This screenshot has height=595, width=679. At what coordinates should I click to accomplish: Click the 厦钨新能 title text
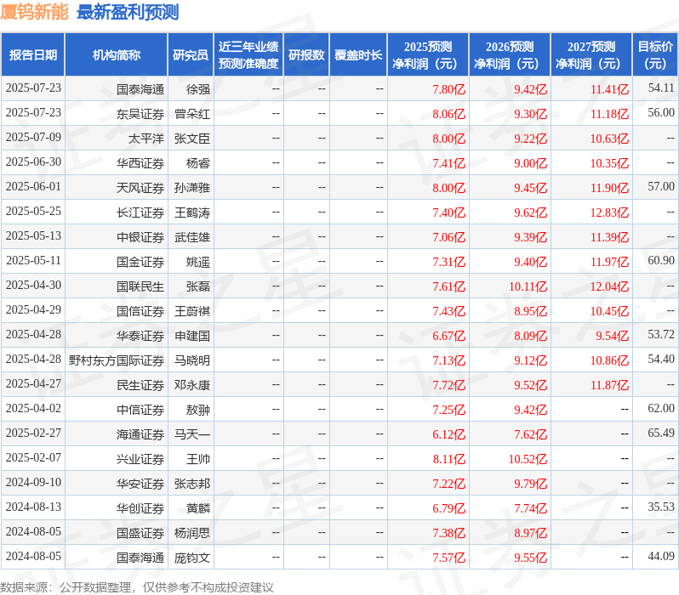(34, 12)
